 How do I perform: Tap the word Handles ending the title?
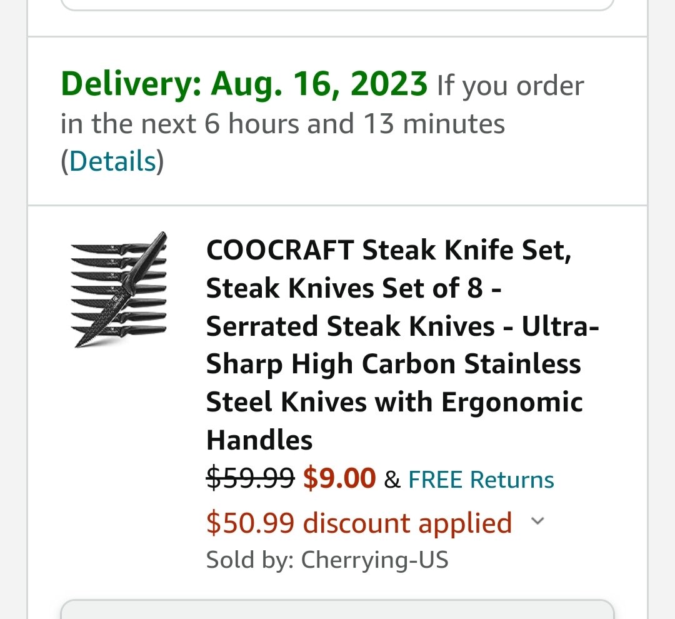point(259,440)
